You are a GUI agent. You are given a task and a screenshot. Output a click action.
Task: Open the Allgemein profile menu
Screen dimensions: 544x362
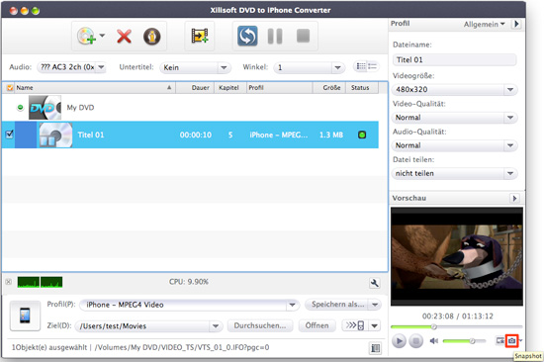pos(485,25)
